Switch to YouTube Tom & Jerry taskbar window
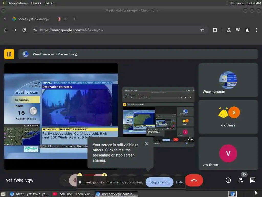Screen dimensions: 262x197 73,194
